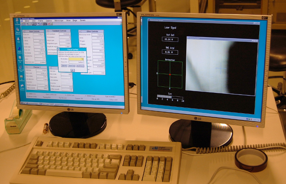Click the crosshair in the video image
The width and height of the screenshot is (286, 184).
pyautogui.click(x=221, y=68)
